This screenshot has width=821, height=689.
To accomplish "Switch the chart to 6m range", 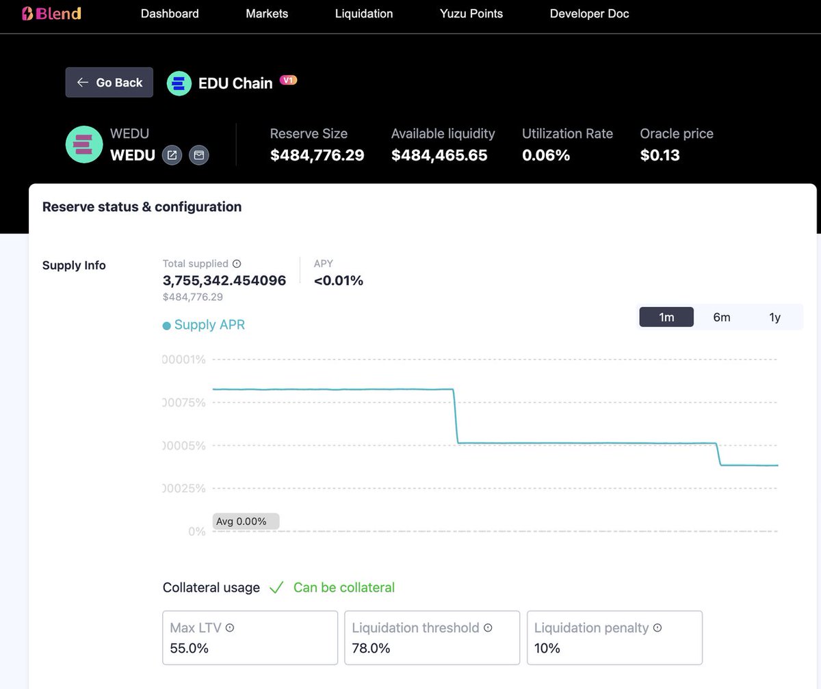I will point(722,317).
